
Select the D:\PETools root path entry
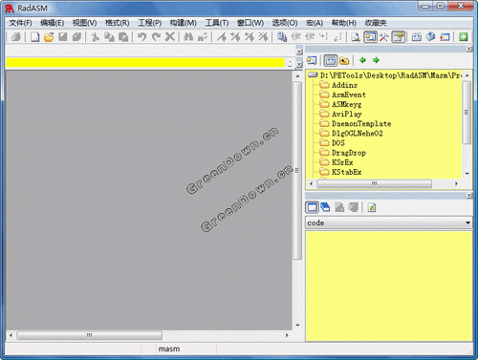(x=391, y=75)
